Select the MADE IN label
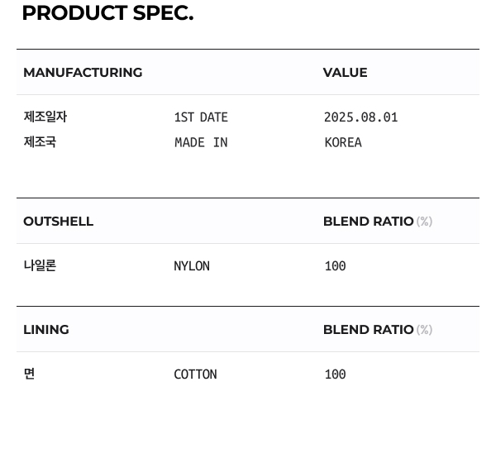496x458 pixels. 201,142
